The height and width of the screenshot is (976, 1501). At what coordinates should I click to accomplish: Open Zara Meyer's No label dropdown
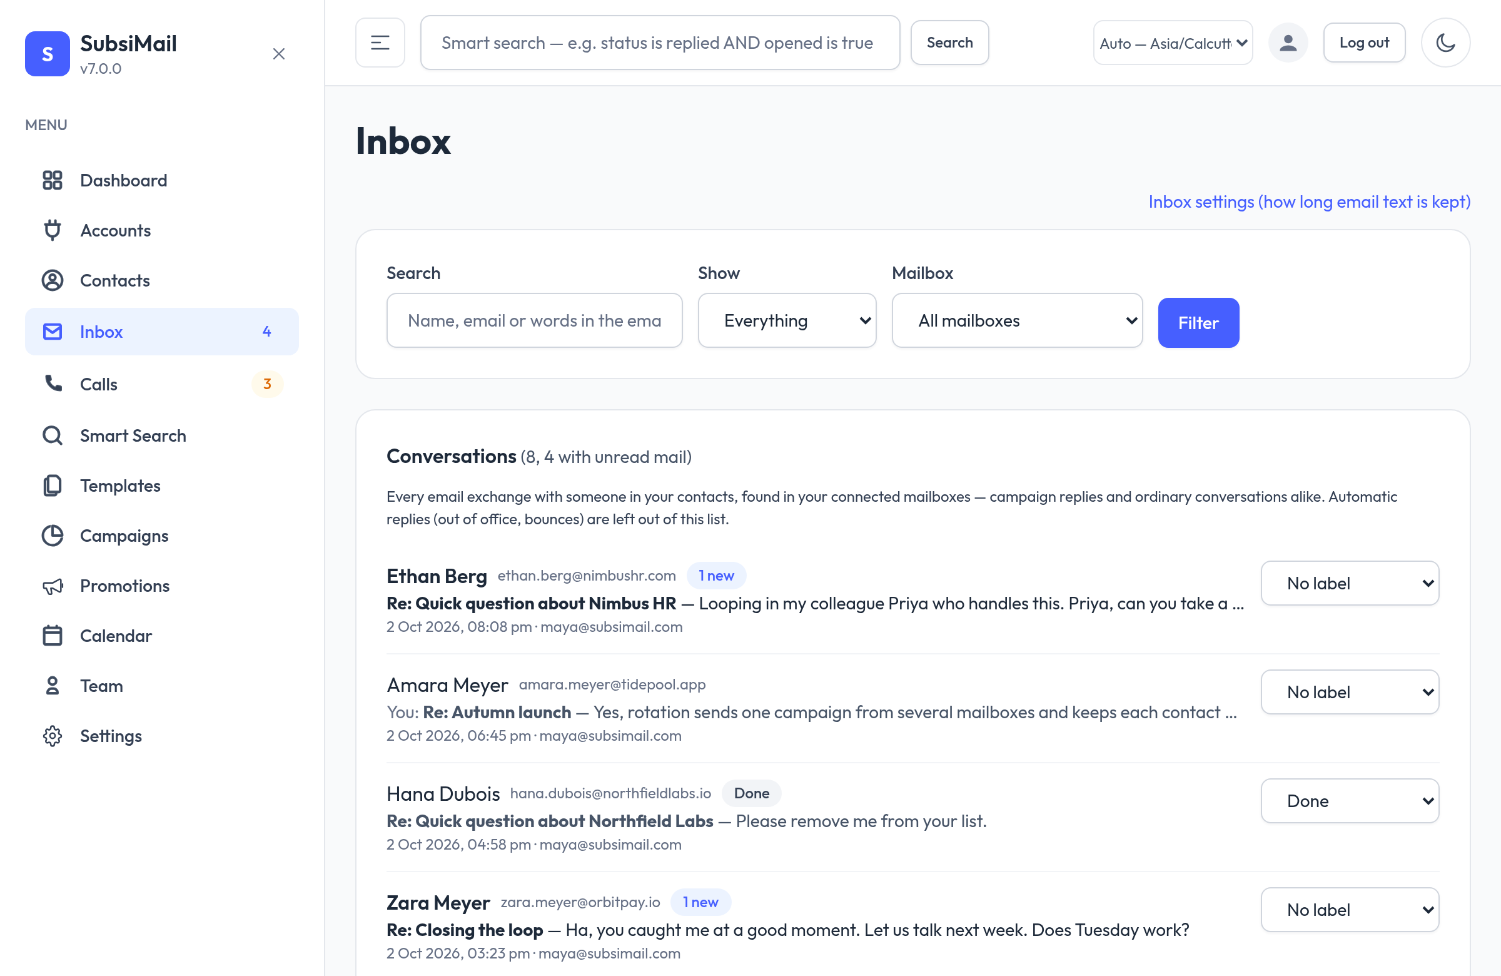(1350, 910)
